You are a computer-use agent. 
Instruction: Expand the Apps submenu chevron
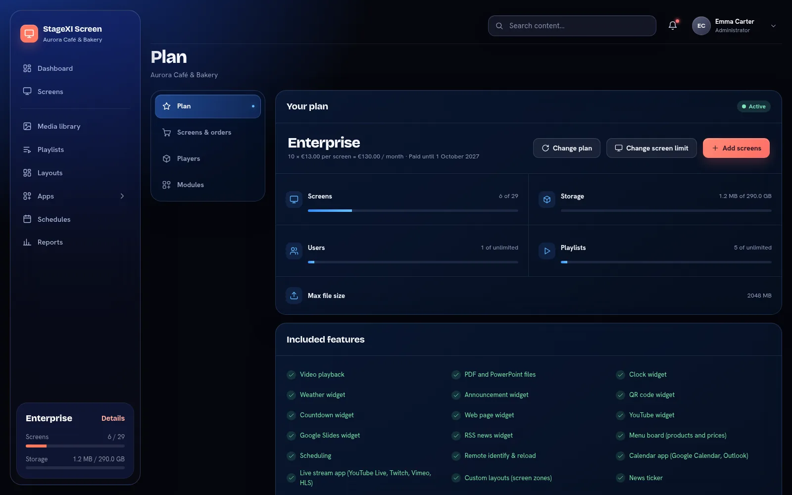pos(122,196)
